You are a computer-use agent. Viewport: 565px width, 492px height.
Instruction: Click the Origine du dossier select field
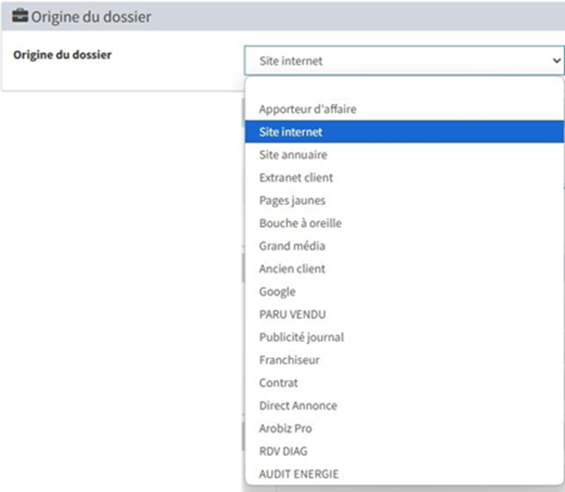pyautogui.click(x=404, y=60)
